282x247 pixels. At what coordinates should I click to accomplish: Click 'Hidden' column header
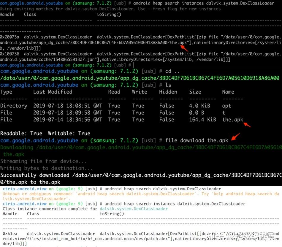pos(168,92)
